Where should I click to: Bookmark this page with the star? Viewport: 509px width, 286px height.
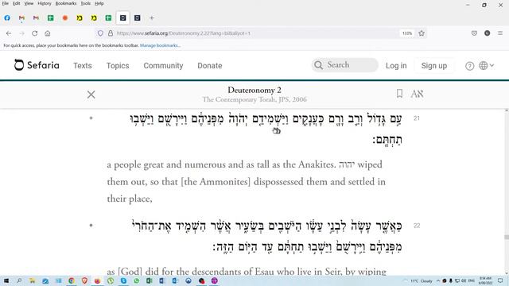pos(422,33)
